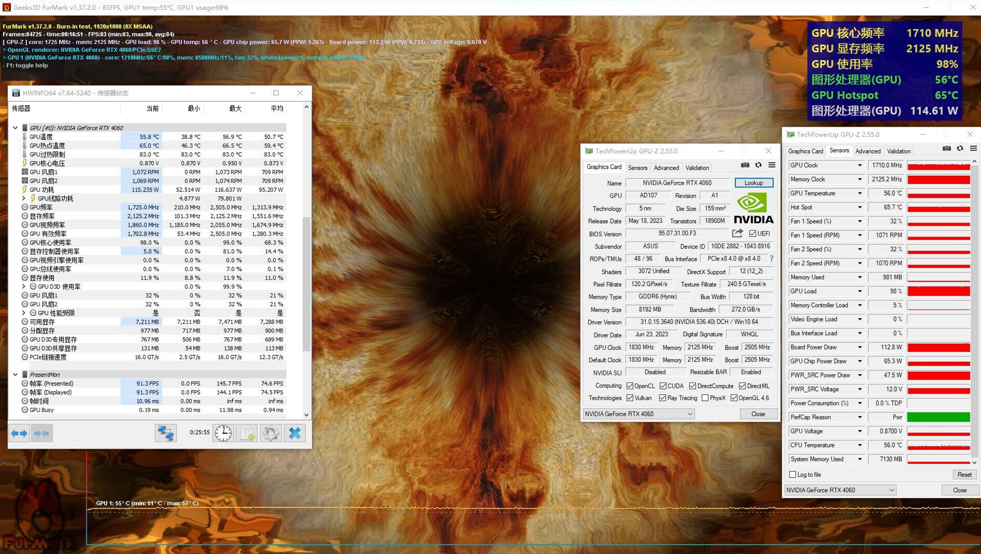
Task: Click GPU fan 1 RPM sensor icon in HWiNFO
Action: [25, 172]
